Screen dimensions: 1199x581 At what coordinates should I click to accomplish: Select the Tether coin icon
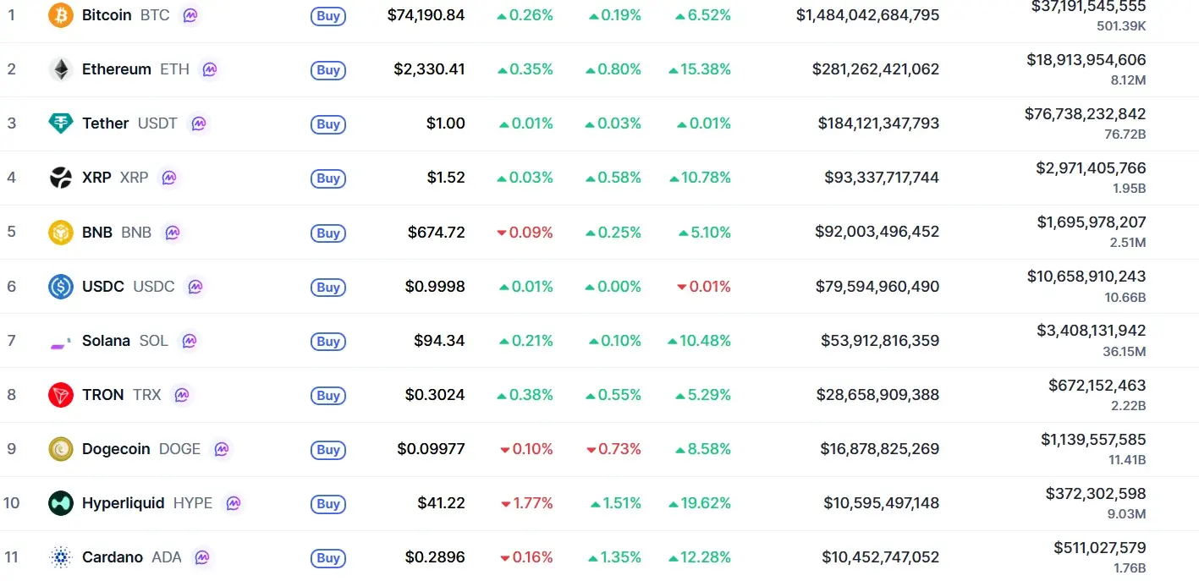click(60, 123)
